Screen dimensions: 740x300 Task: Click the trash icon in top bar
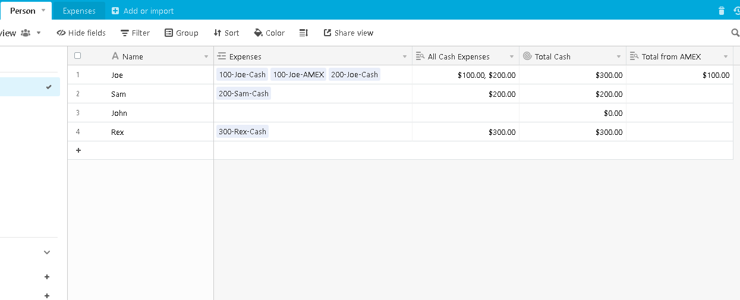(722, 11)
